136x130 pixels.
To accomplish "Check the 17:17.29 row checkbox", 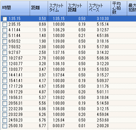I will click(5, 86).
